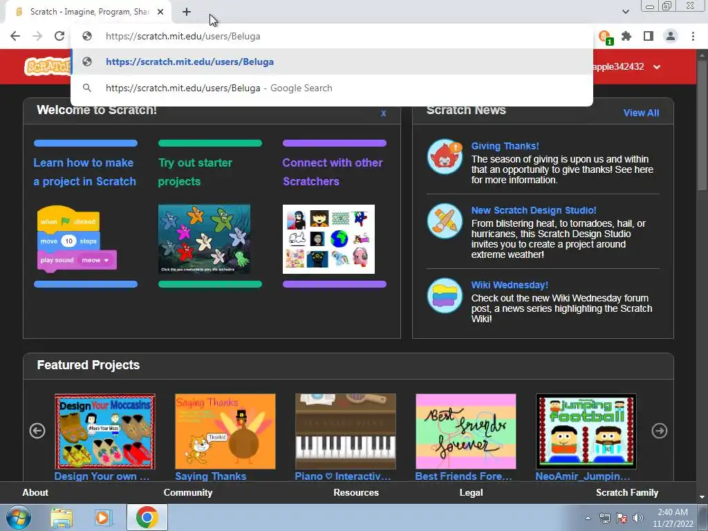708x531 pixels.
Task: Click the orange extension icon with badge
Action: 604,37
